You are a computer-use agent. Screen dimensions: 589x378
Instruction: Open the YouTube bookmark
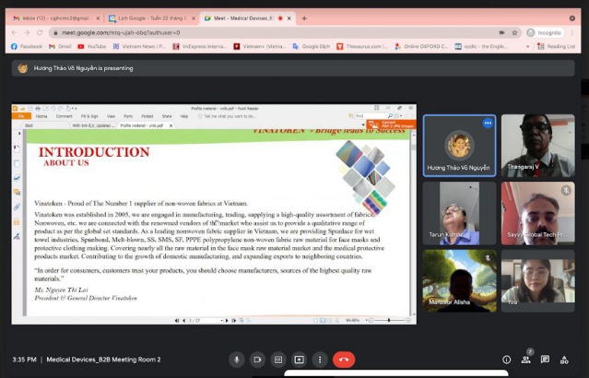[92, 46]
